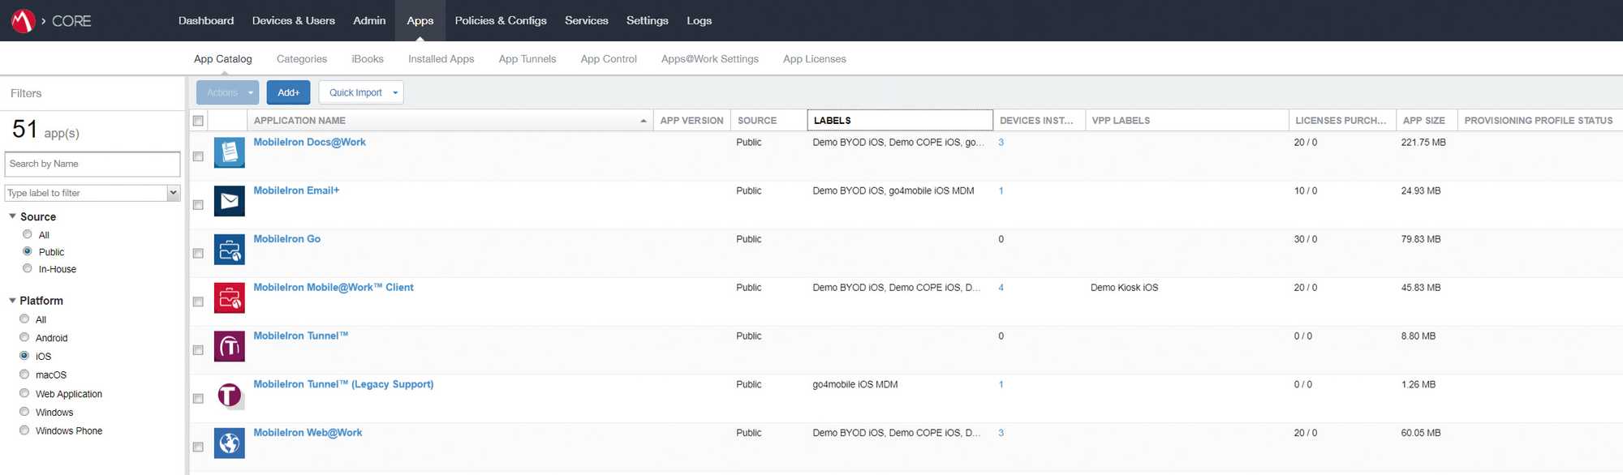Open the MobileIron Web@Work app link
The height and width of the screenshot is (475, 1623).
(x=308, y=433)
